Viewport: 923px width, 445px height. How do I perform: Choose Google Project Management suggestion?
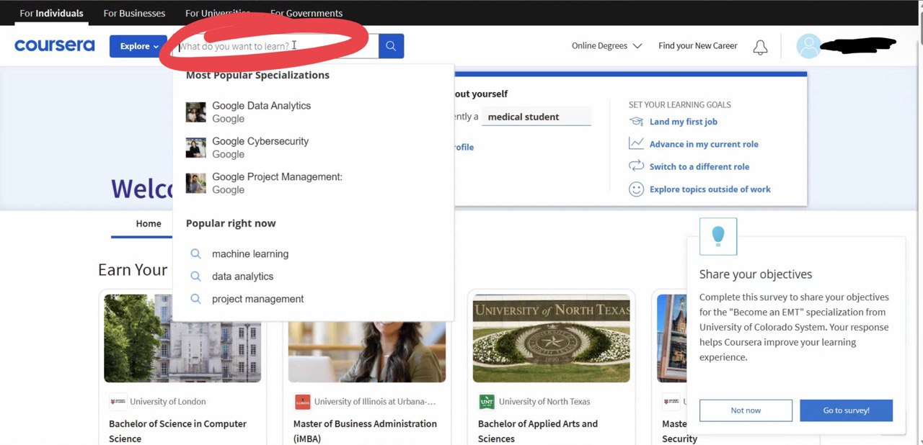coord(313,183)
